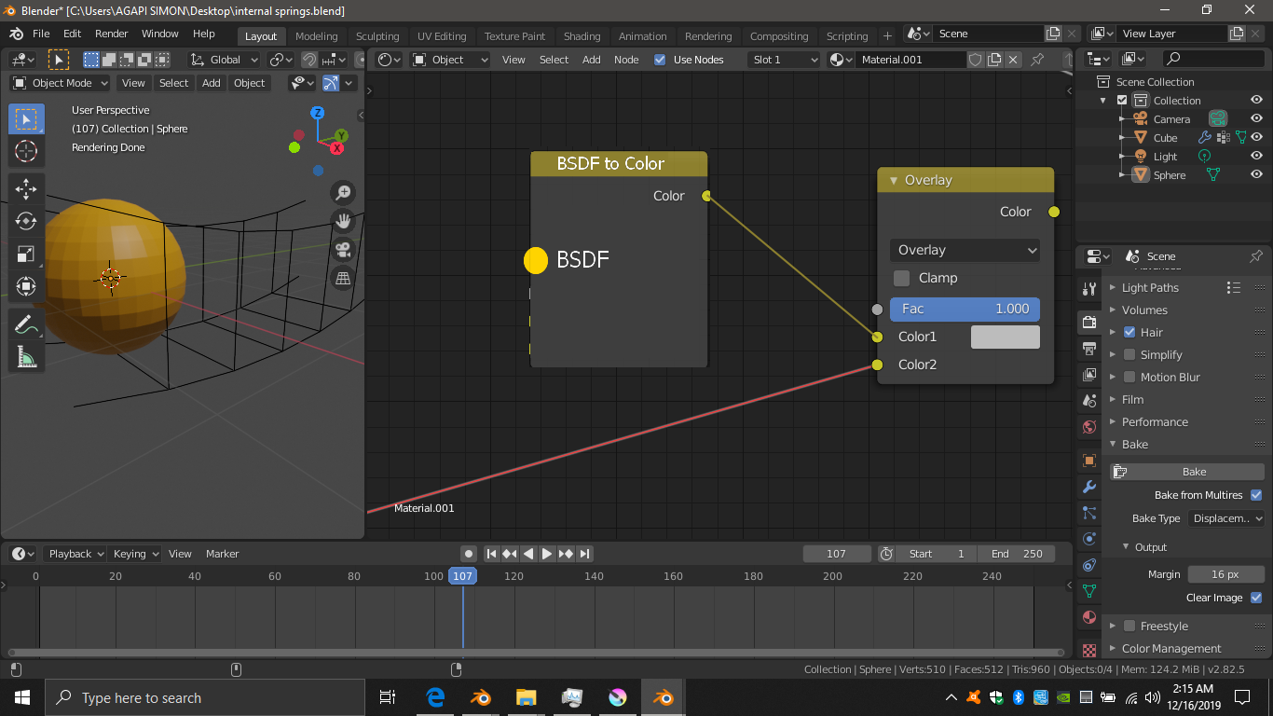Click the Fac slider on Overlay node
Viewport: 1273px width, 716px height.
point(965,309)
